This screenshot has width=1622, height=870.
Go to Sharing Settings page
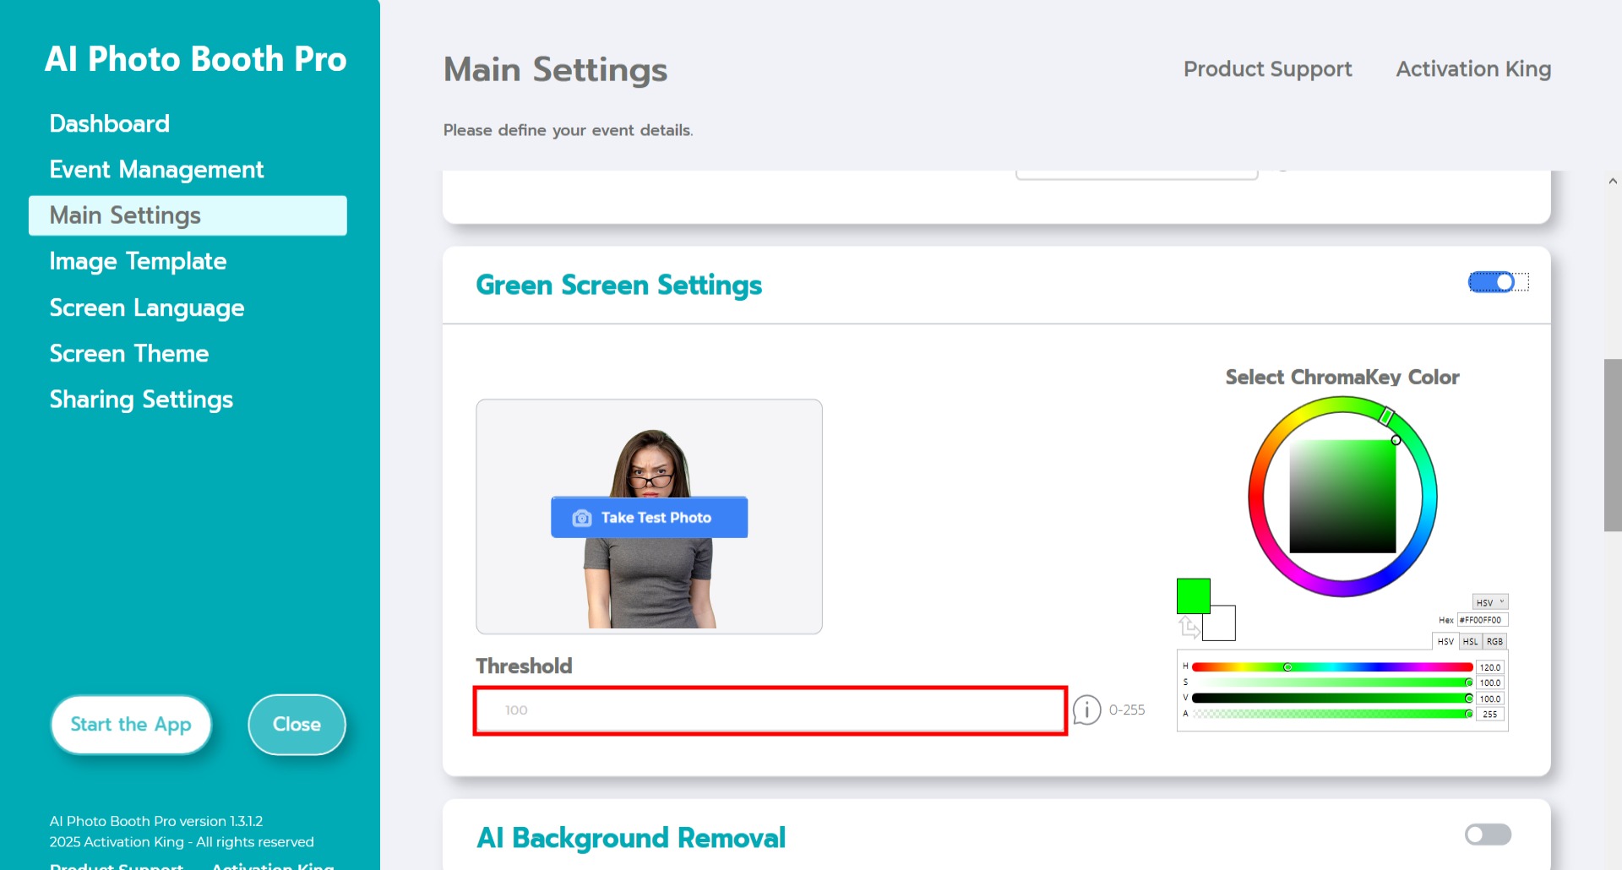pyautogui.click(x=141, y=400)
